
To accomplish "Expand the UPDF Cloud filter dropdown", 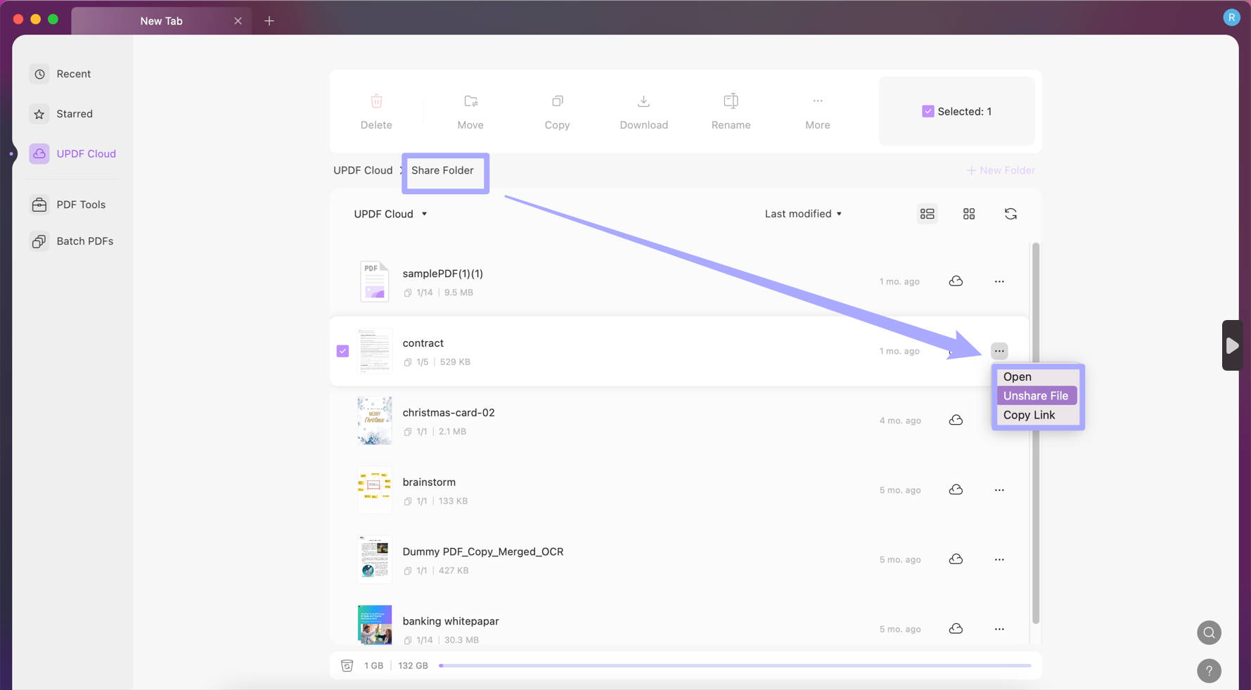I will click(x=390, y=214).
